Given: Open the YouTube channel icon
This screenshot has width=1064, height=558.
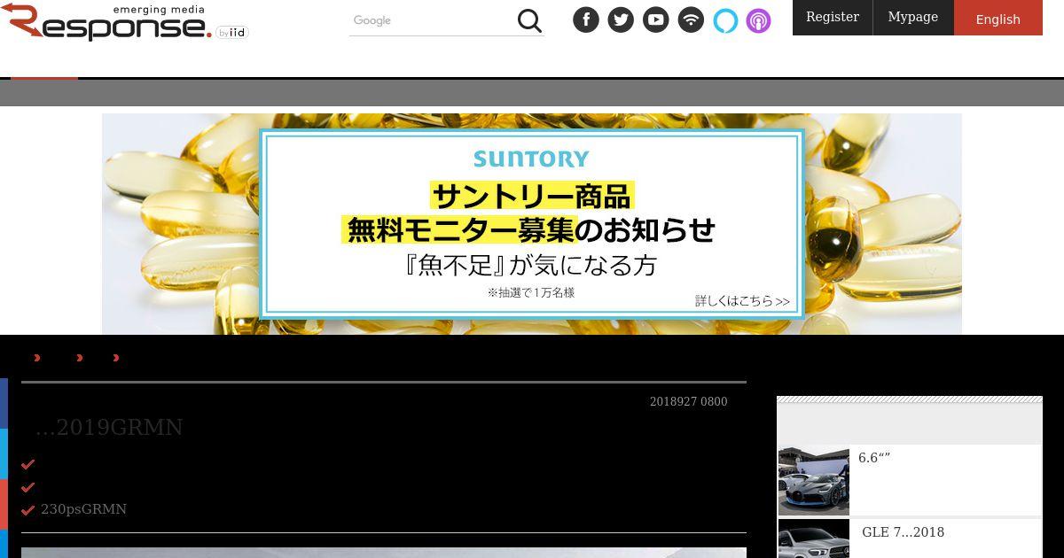Looking at the screenshot, I should point(656,19).
